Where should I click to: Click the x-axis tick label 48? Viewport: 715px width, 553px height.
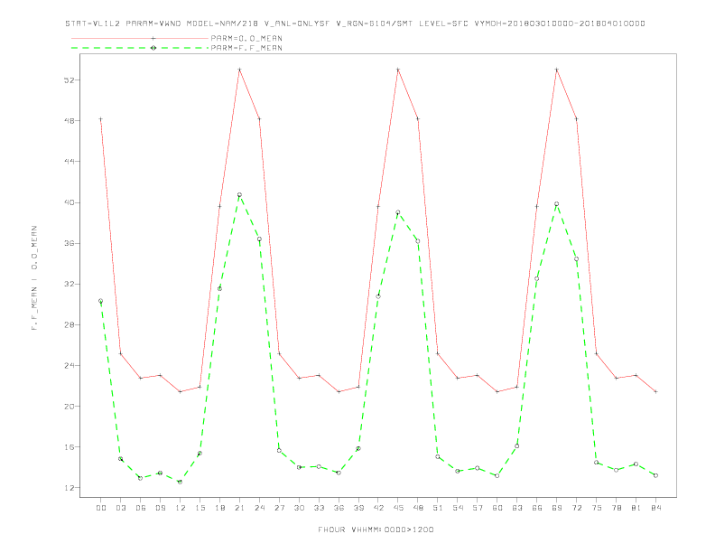(418, 508)
